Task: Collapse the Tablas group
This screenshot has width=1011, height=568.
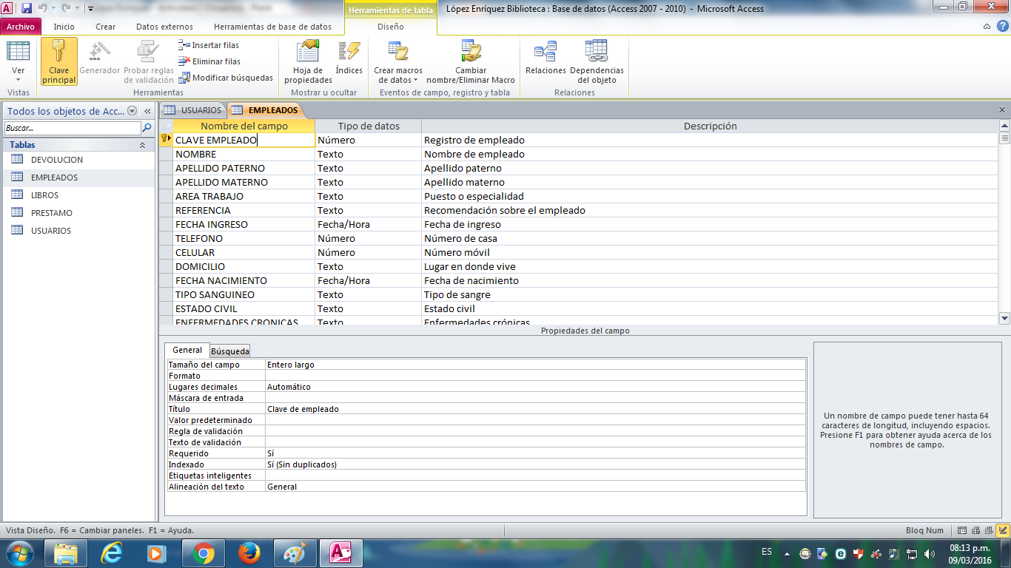Action: tap(142, 145)
